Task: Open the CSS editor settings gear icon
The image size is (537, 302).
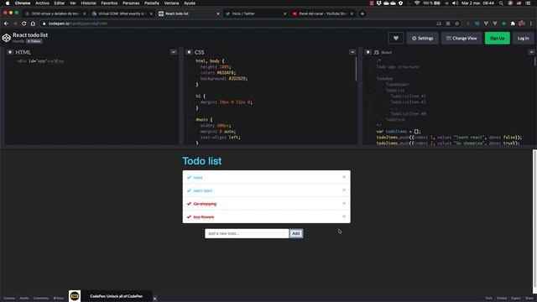Action: (189, 52)
